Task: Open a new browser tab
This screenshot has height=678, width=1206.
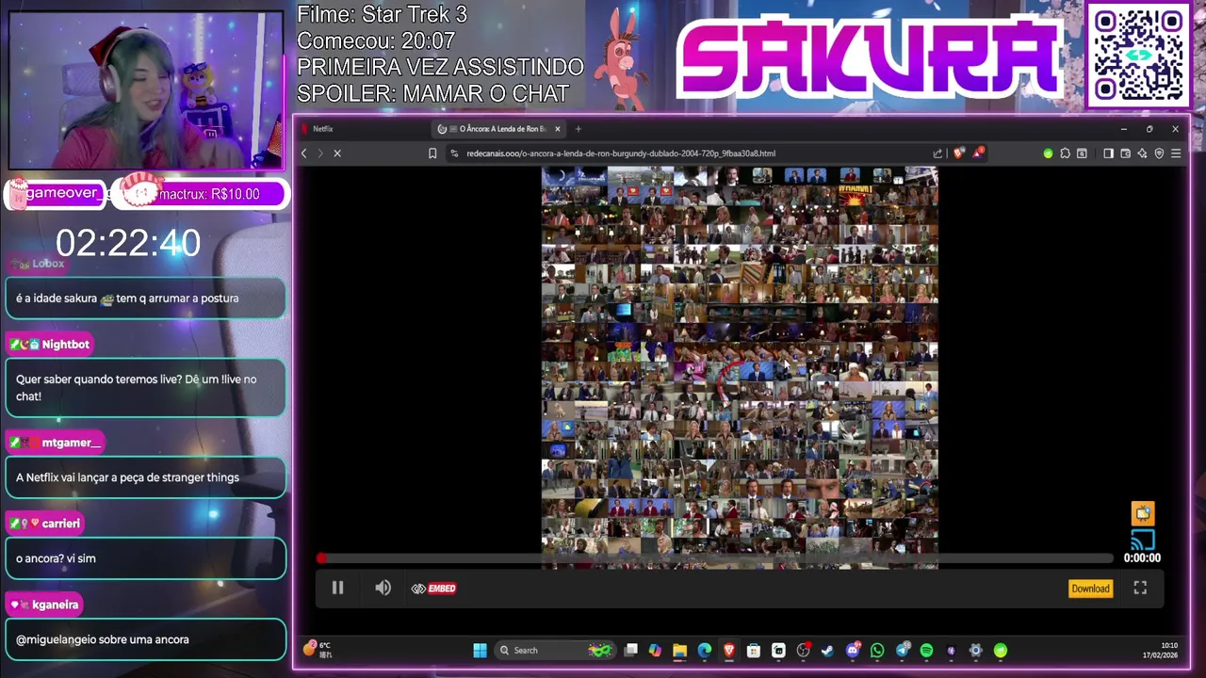Action: 579,129
